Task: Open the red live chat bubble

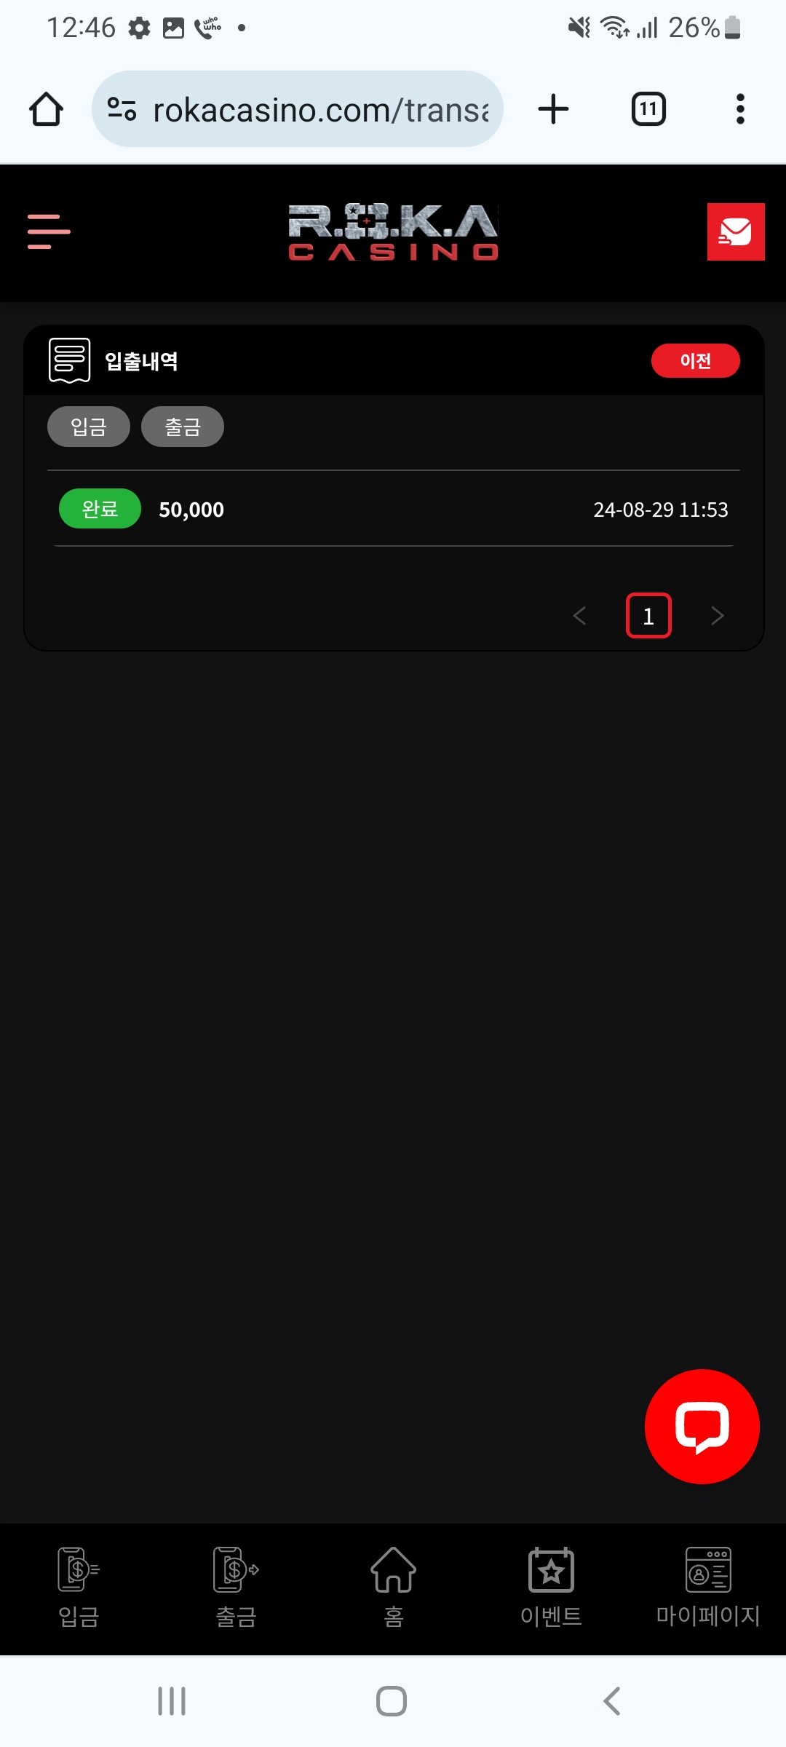Action: 702,1426
